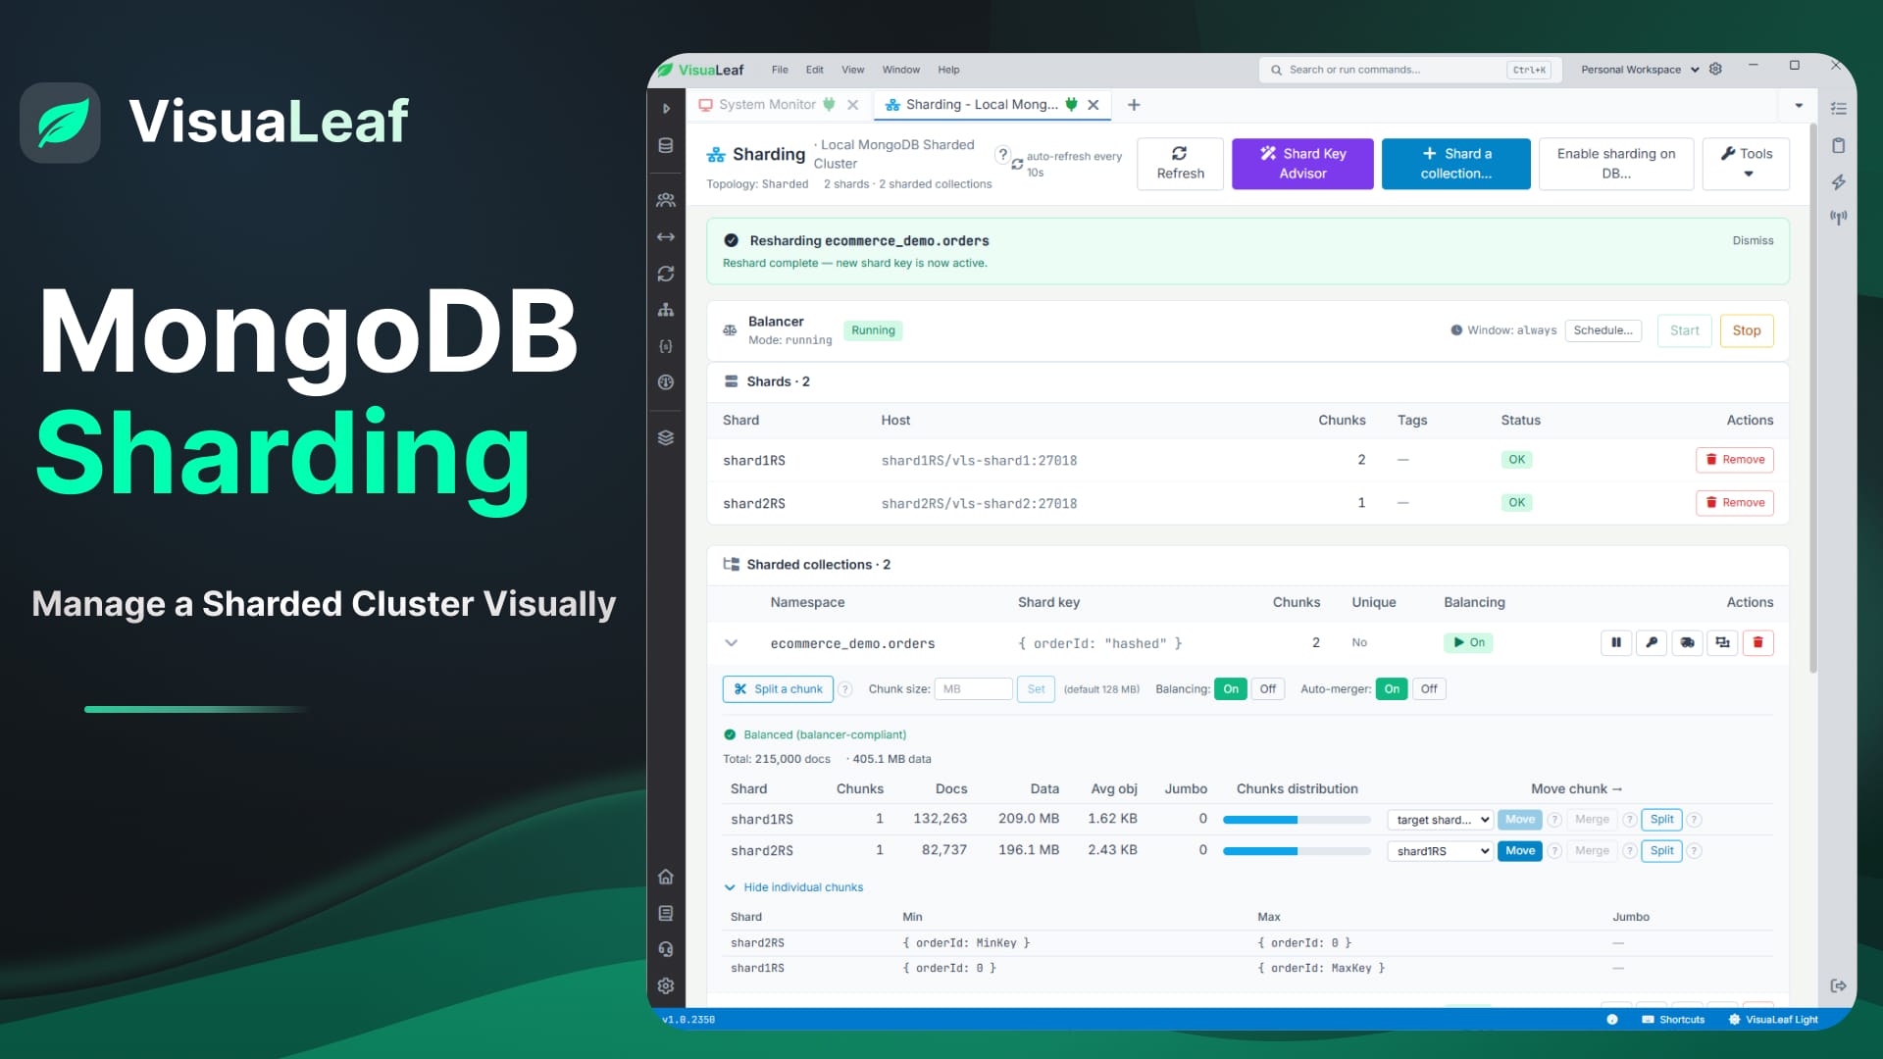Remove shard shard1RS
This screenshot has width=1883, height=1059.
pyautogui.click(x=1734, y=460)
